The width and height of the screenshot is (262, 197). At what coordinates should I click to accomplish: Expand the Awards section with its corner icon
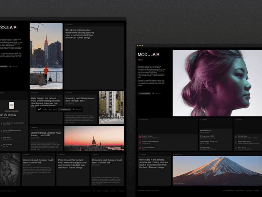click(x=231, y=120)
